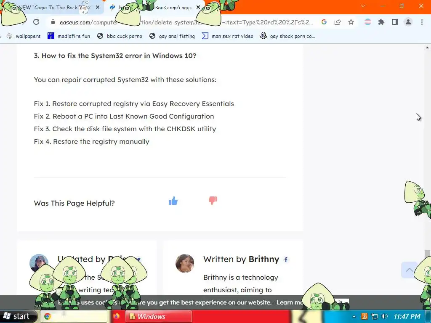The width and height of the screenshot is (431, 323).
Task: Click the scroll-to-top arrow button
Action: pyautogui.click(x=409, y=270)
